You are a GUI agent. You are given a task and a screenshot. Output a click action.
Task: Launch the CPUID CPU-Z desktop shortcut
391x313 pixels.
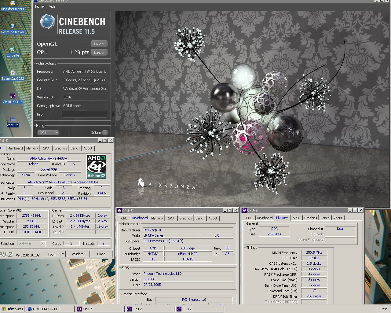pyautogui.click(x=13, y=99)
